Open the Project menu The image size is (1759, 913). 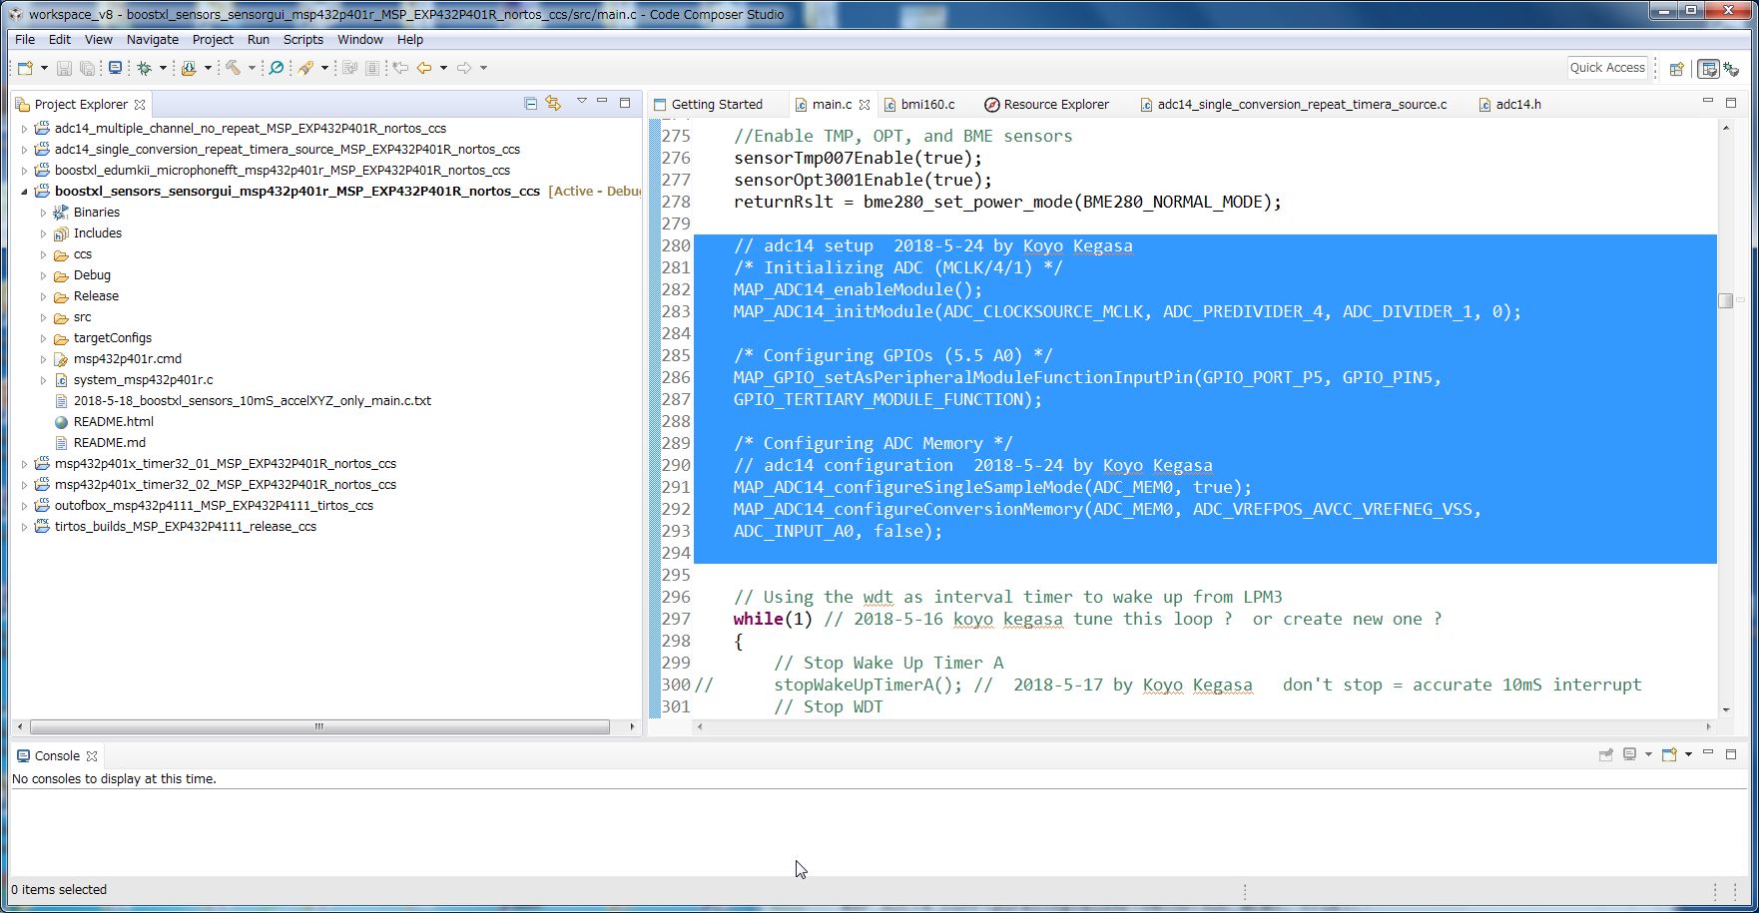click(213, 40)
